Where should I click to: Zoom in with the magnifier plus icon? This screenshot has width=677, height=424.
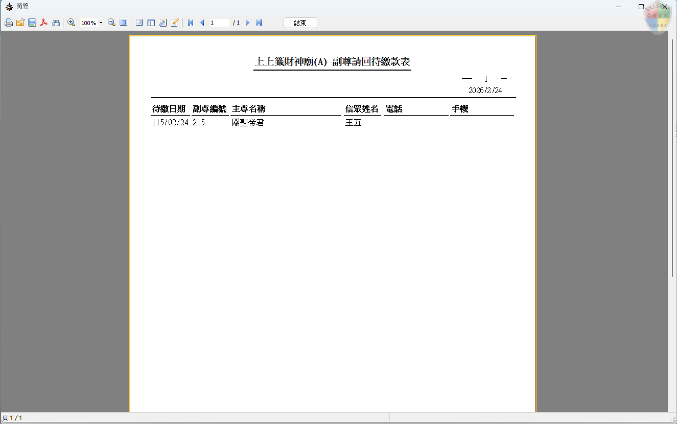72,23
